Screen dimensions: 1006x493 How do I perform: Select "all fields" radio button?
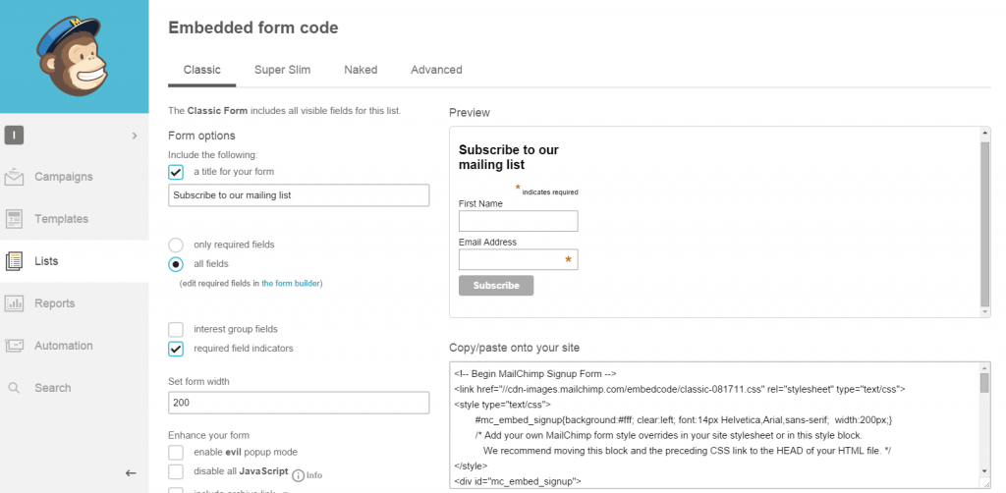coord(176,264)
